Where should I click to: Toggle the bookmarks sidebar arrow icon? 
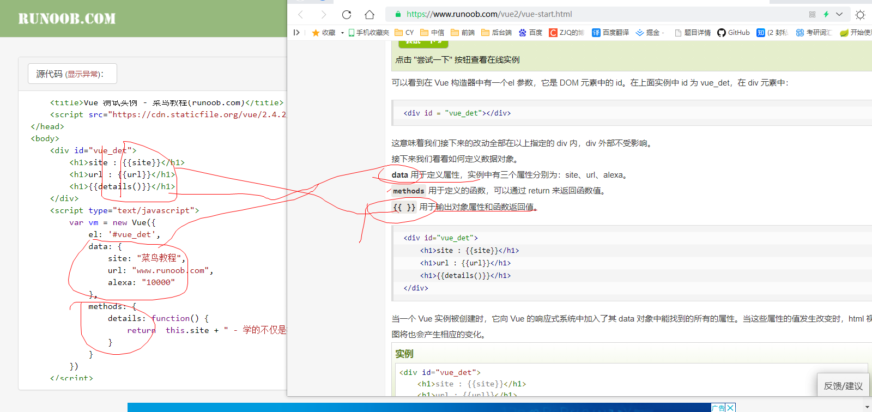[x=296, y=33]
